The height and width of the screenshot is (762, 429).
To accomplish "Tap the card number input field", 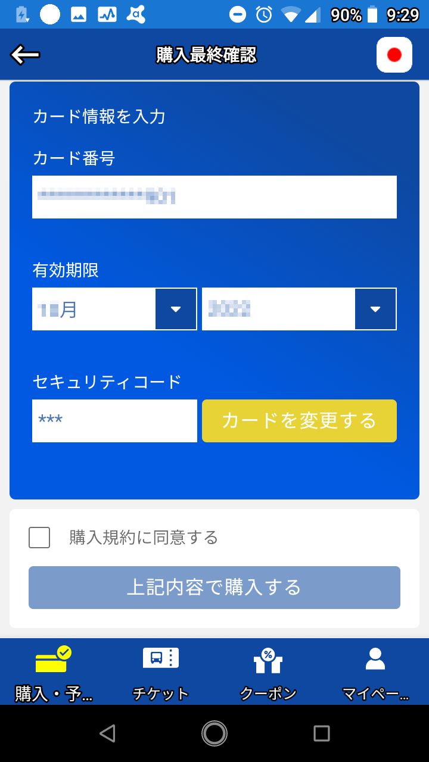I will 214,197.
